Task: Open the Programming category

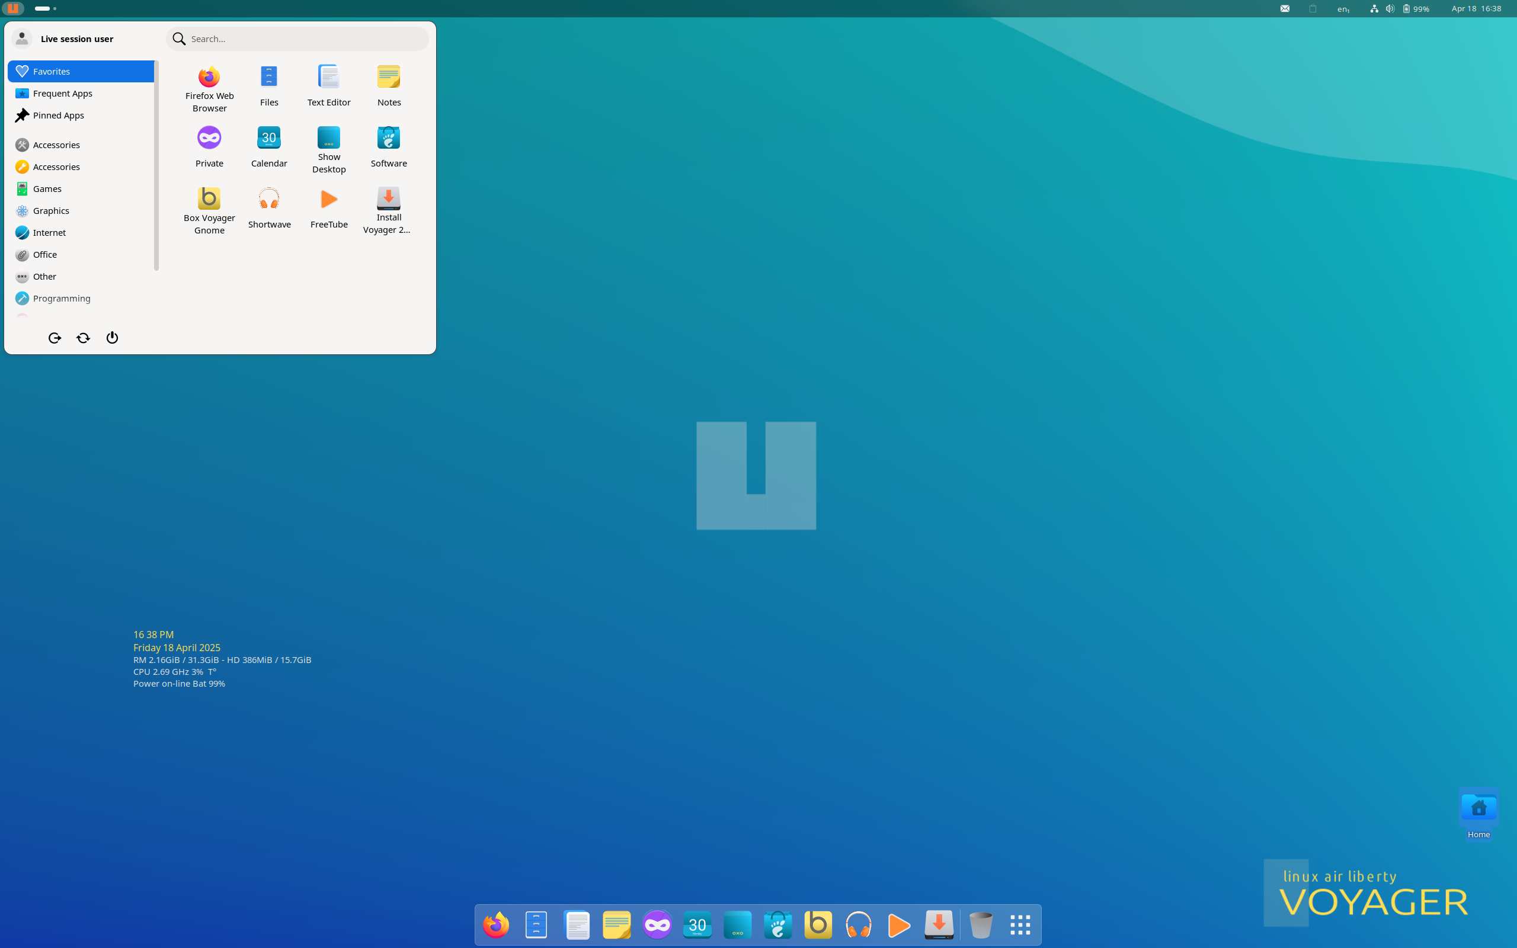Action: tap(81, 299)
